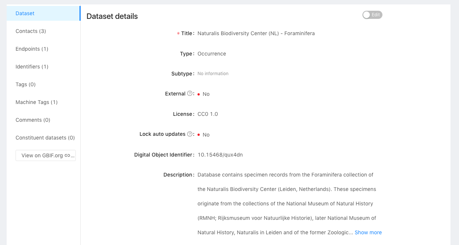Screen dimensions: 459x245
Task: Click the DOI value 10.15468/qux4dn
Action: (220, 155)
